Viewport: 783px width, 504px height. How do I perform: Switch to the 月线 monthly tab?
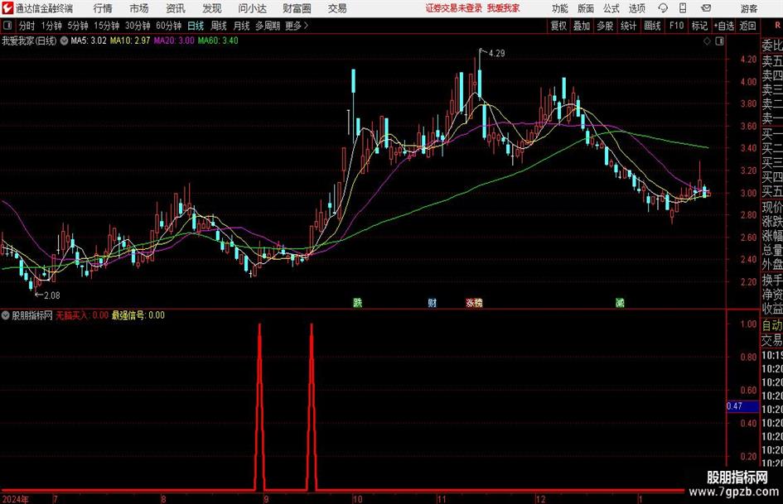(x=242, y=26)
